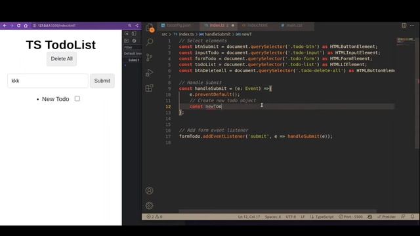Click Prettier status bar item

(x=387, y=217)
